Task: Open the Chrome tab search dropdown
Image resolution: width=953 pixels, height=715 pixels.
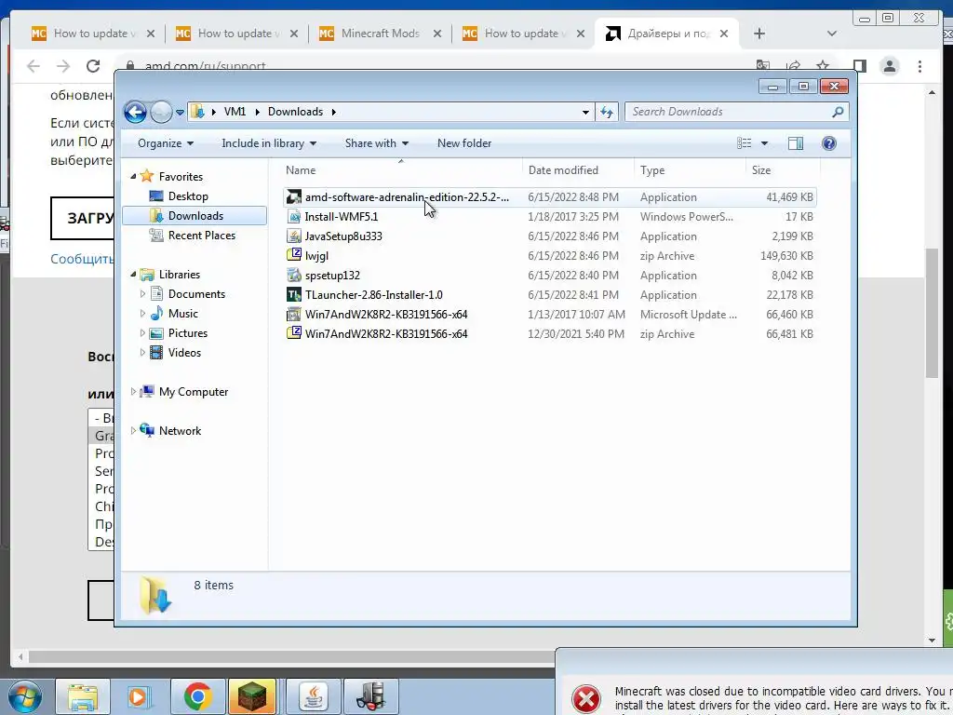Action: click(x=832, y=34)
